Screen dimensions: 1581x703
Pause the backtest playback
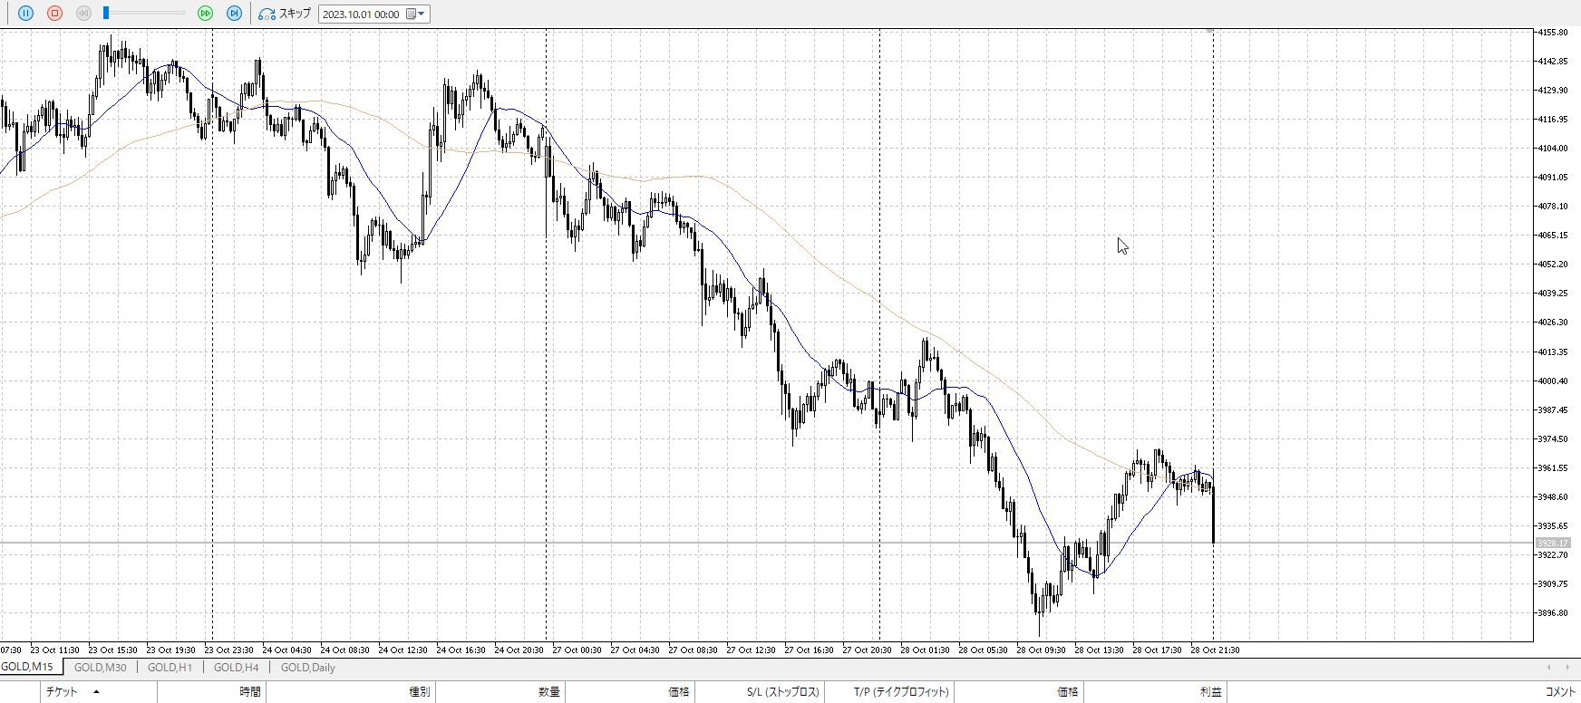coord(25,14)
